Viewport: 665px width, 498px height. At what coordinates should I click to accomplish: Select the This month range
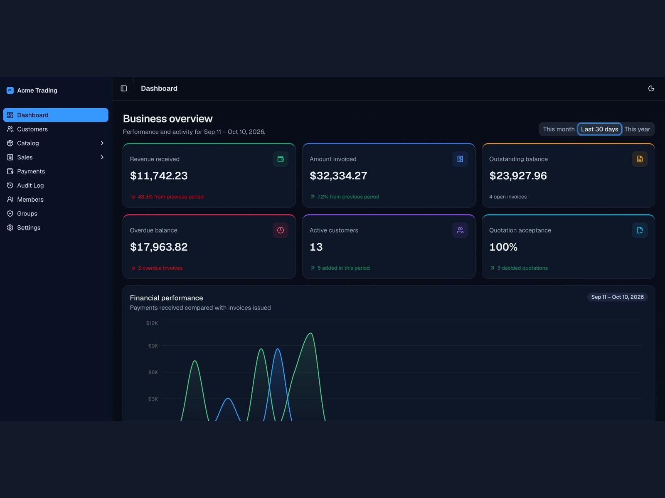pos(559,129)
